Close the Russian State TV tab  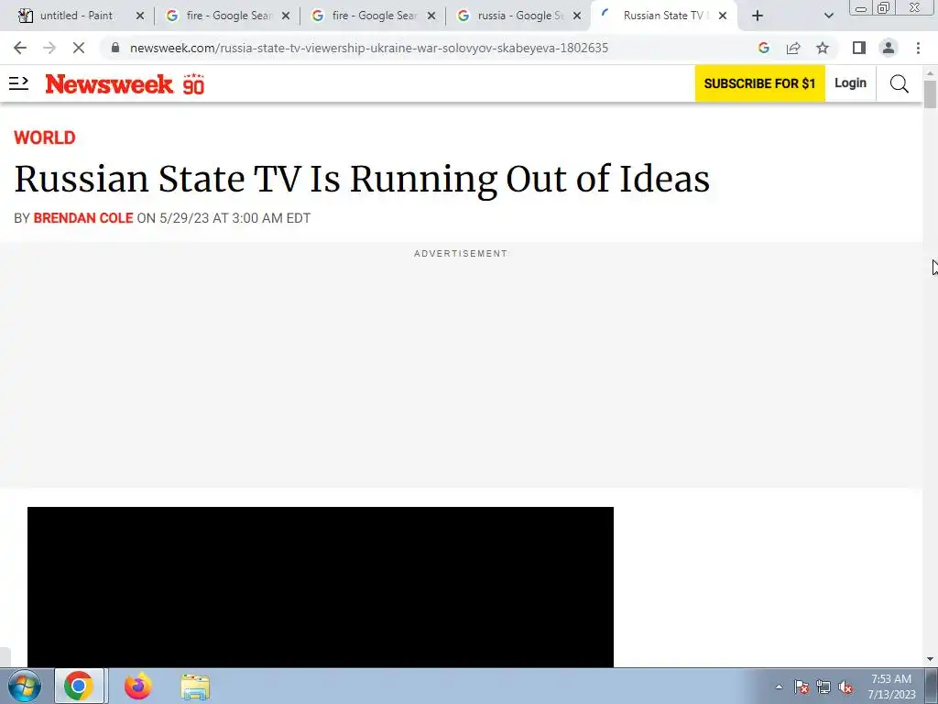coord(723,16)
